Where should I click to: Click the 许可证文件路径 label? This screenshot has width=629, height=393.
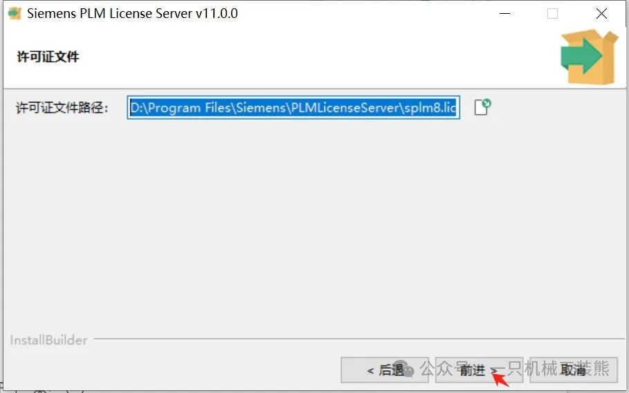tap(62, 108)
